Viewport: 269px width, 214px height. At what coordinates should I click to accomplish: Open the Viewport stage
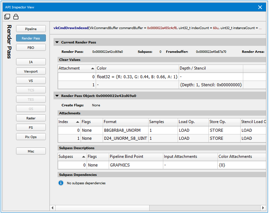pyautogui.click(x=31, y=72)
